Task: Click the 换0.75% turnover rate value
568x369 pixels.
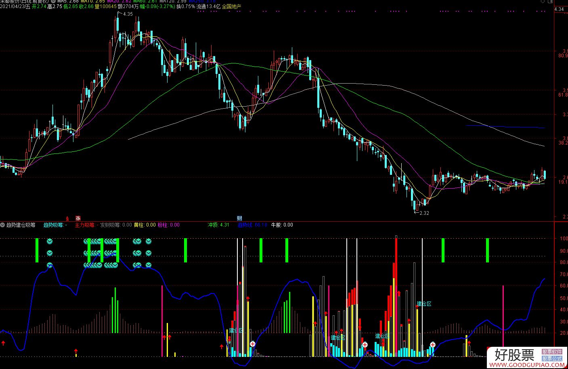Action: (x=186, y=6)
